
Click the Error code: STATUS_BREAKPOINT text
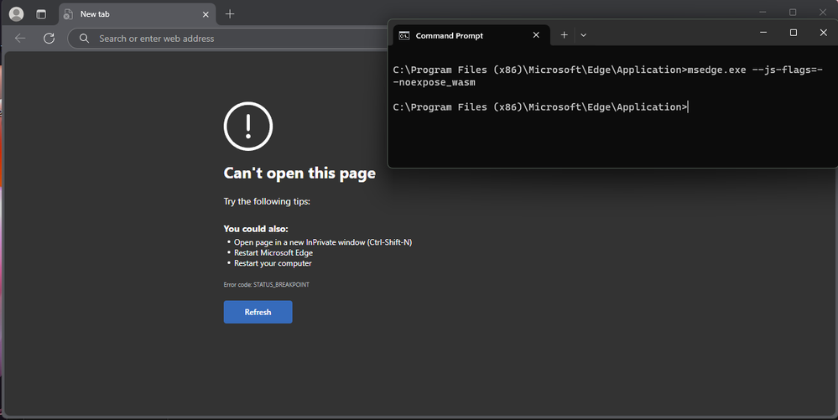coord(266,285)
